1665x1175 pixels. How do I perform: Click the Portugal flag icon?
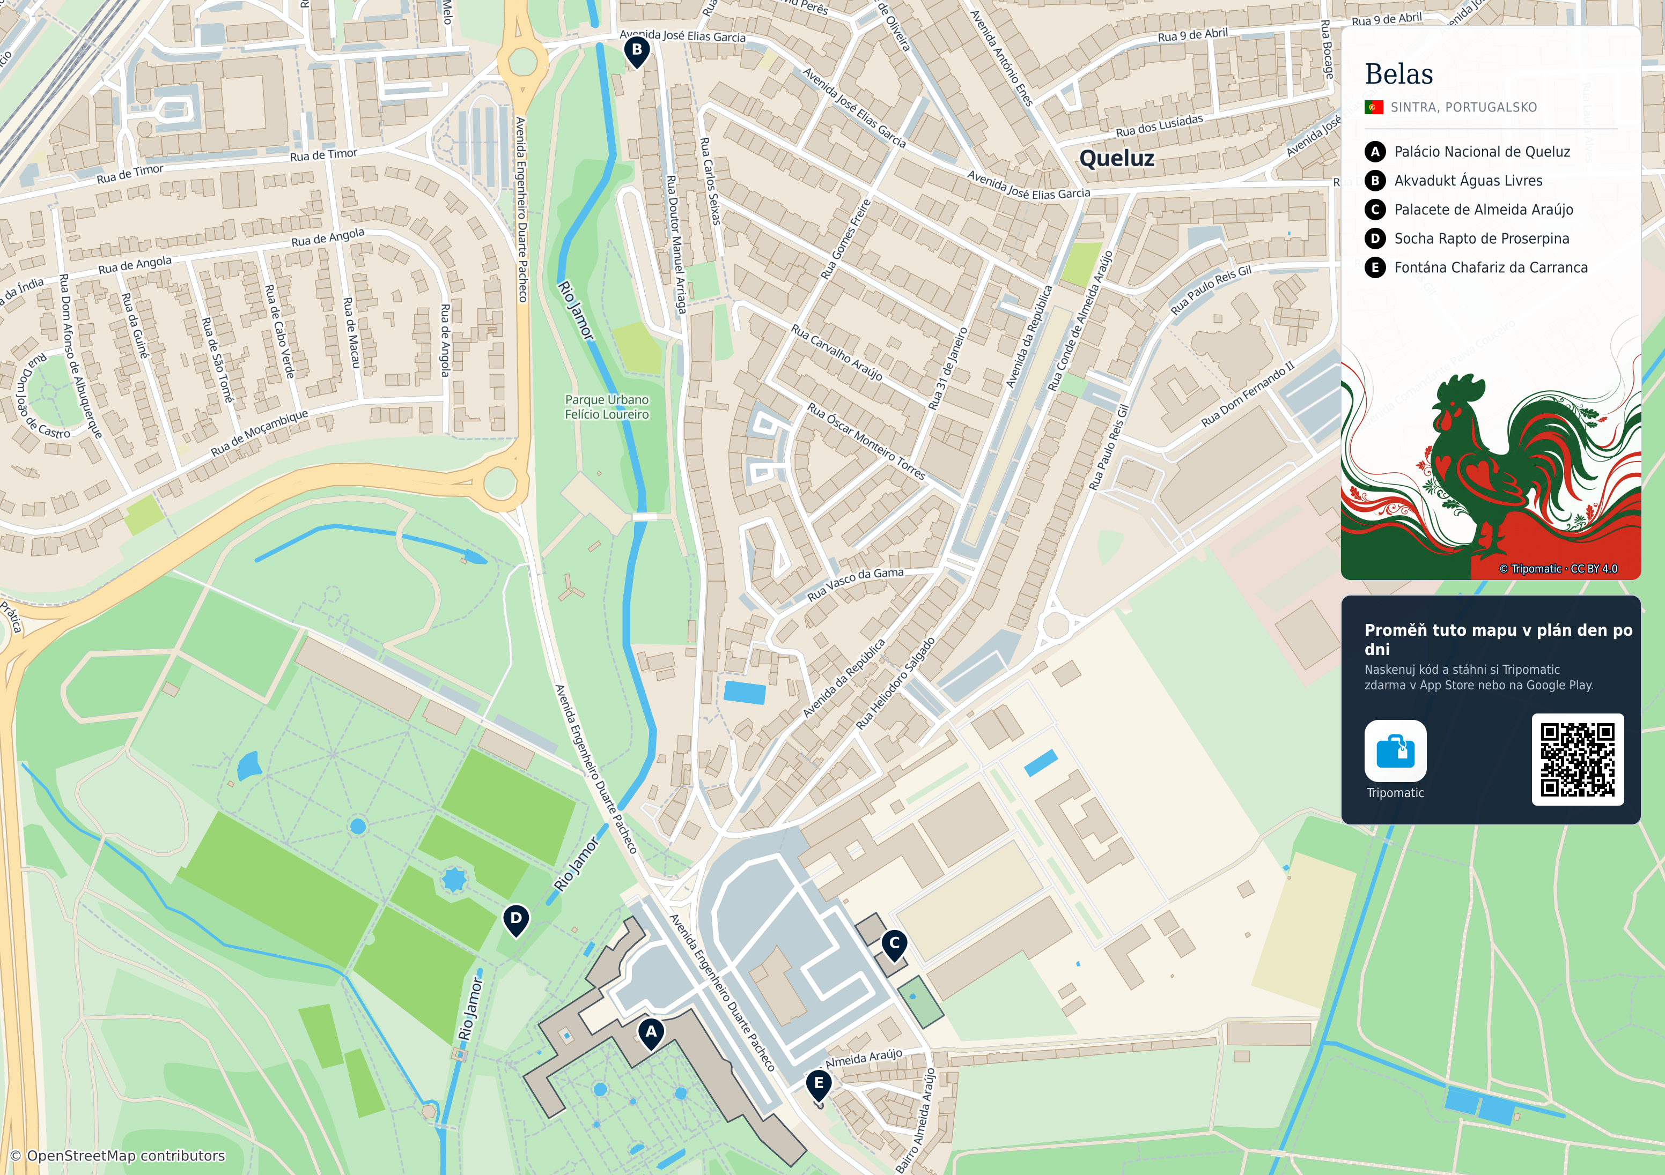pos(1374,107)
